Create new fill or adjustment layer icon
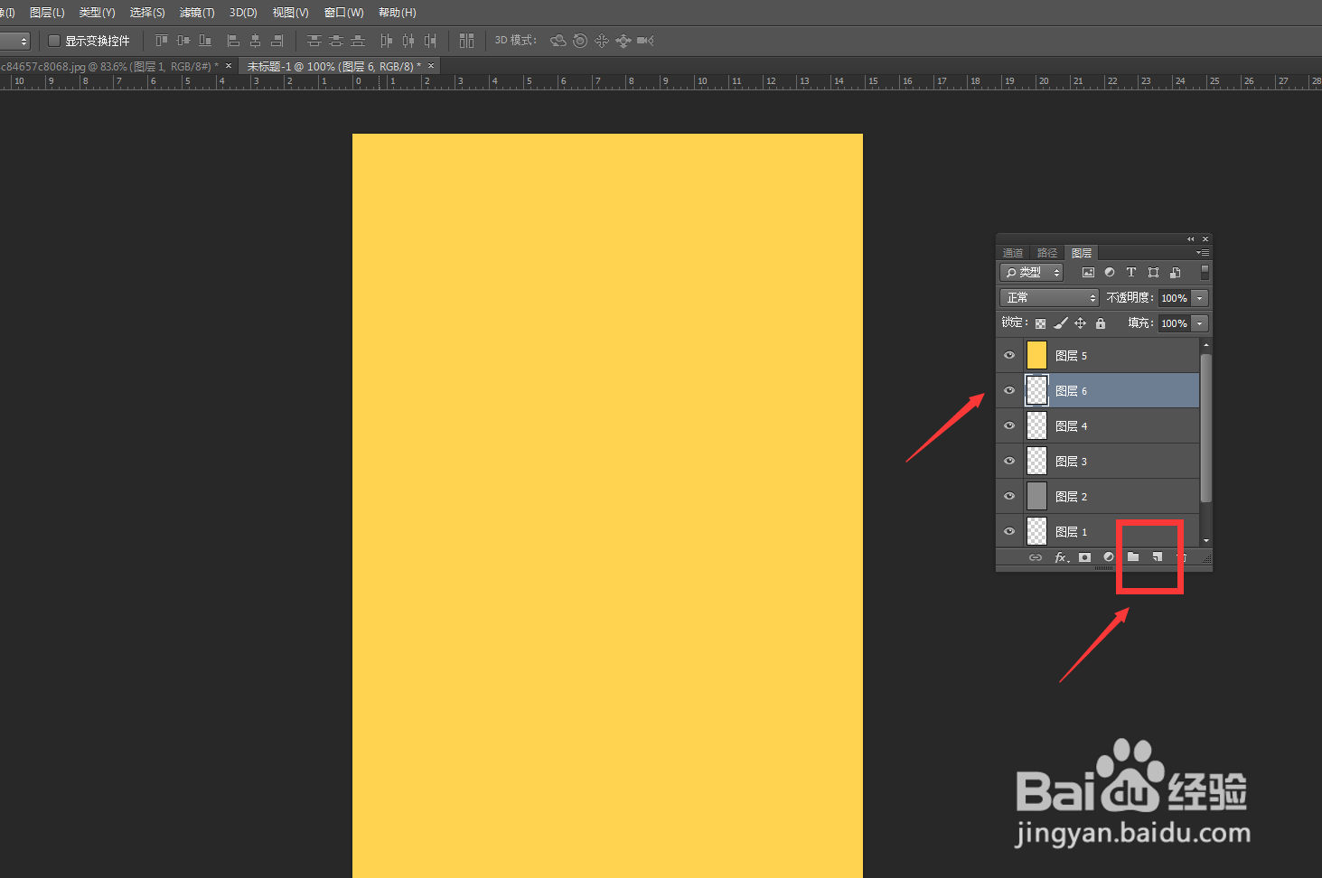Image resolution: width=1322 pixels, height=878 pixels. 1109,557
